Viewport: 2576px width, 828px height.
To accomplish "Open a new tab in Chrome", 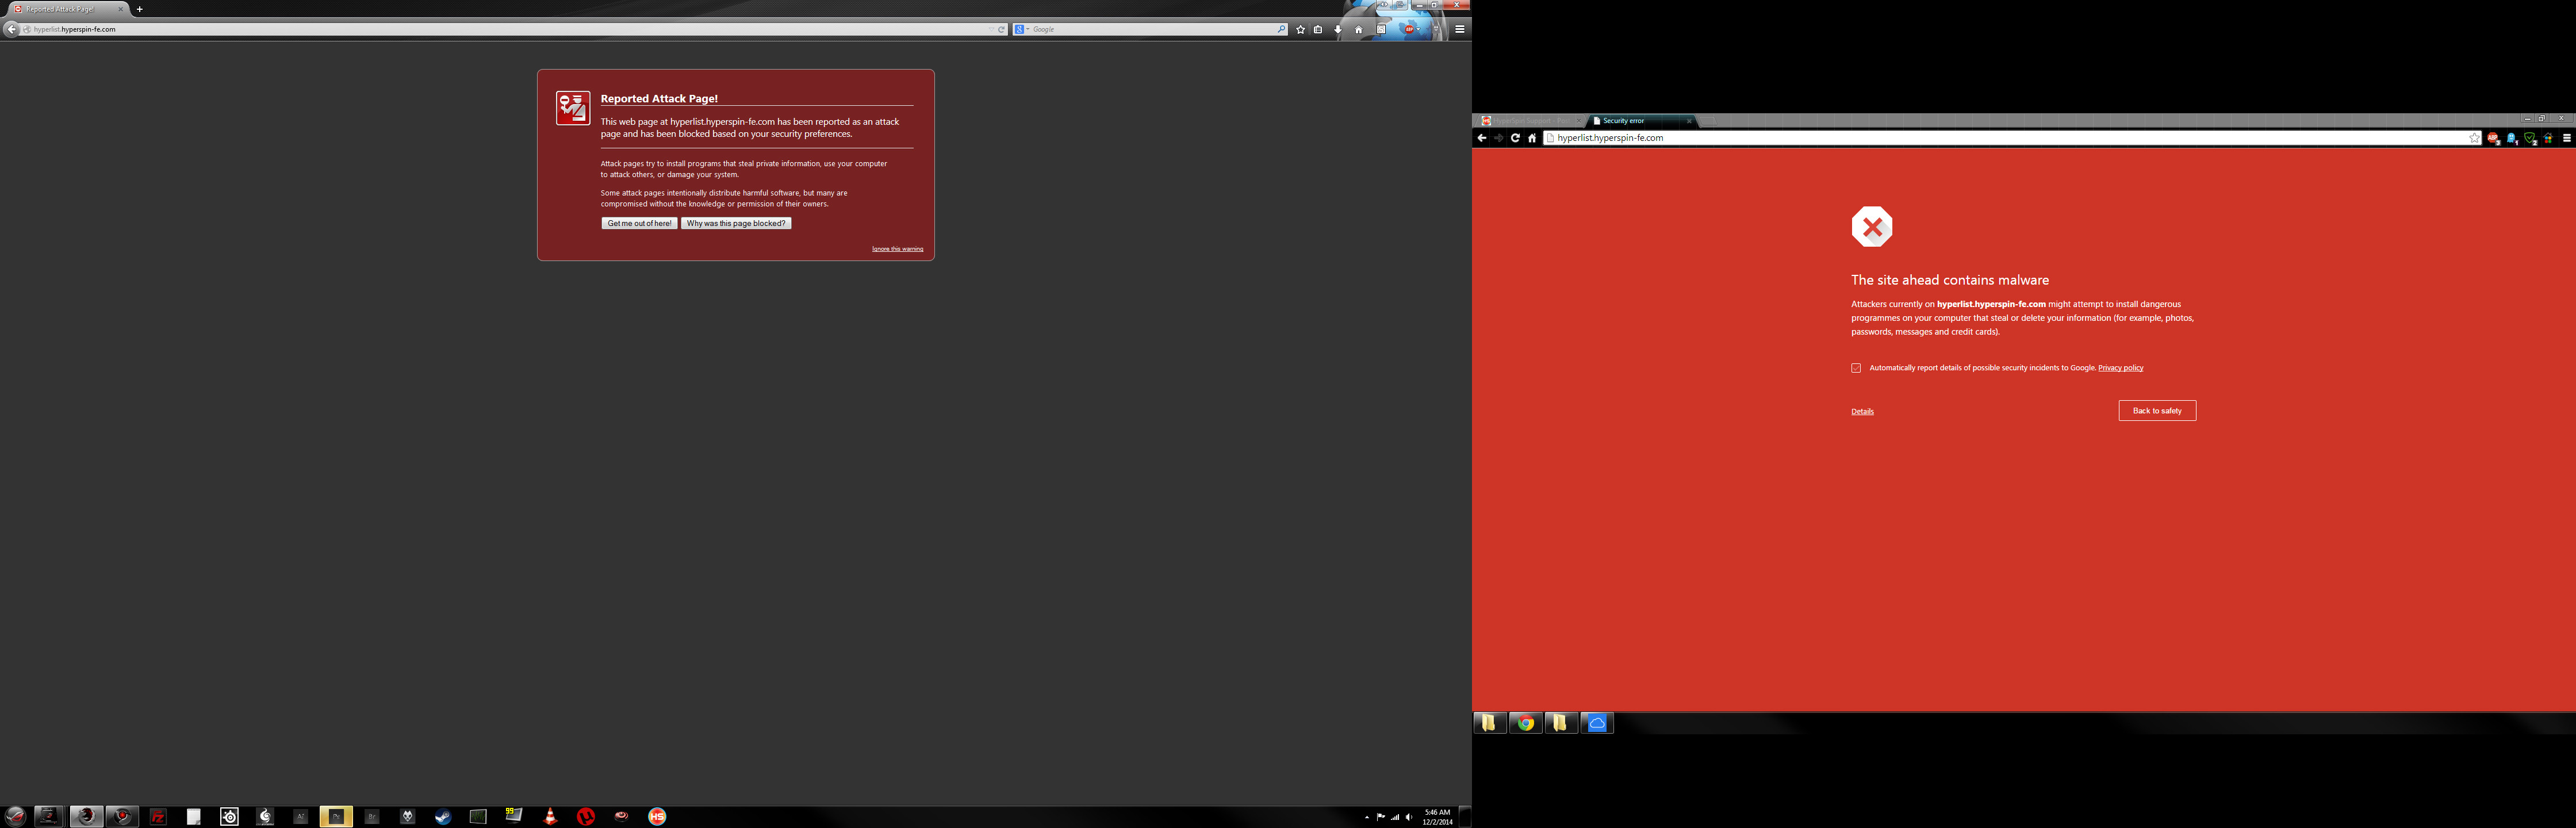I will point(1709,121).
